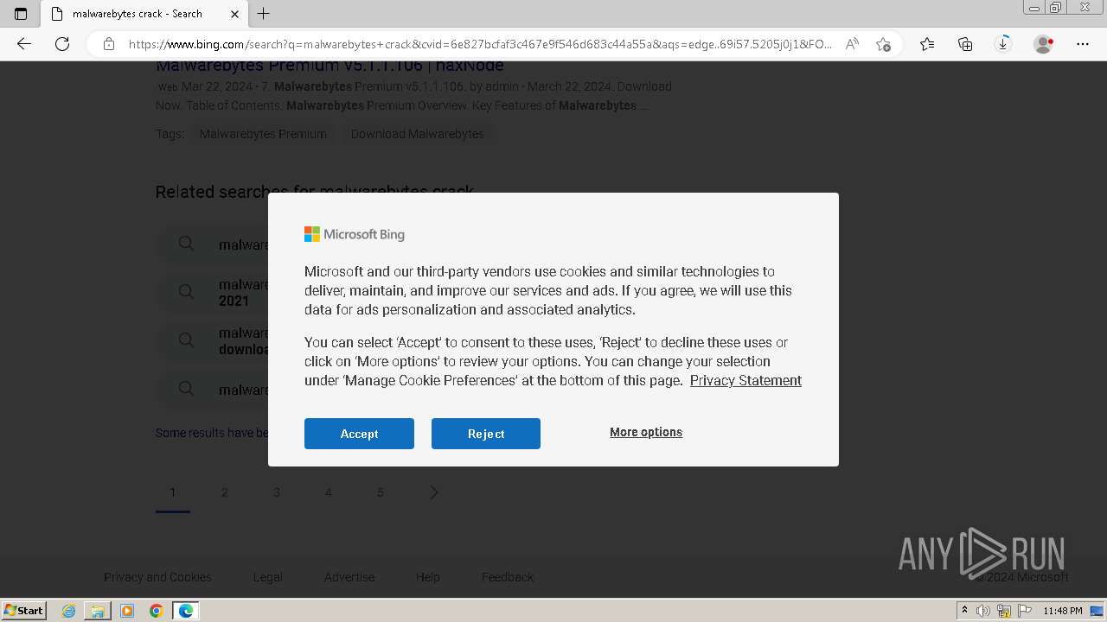Open Help footer link

tap(427, 577)
